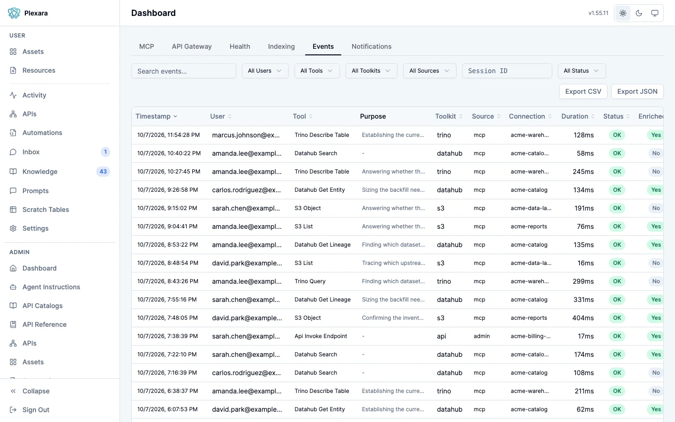Screen dimensions: 675x422
Task: Switch to the API Gateway tab
Action: (x=192, y=46)
